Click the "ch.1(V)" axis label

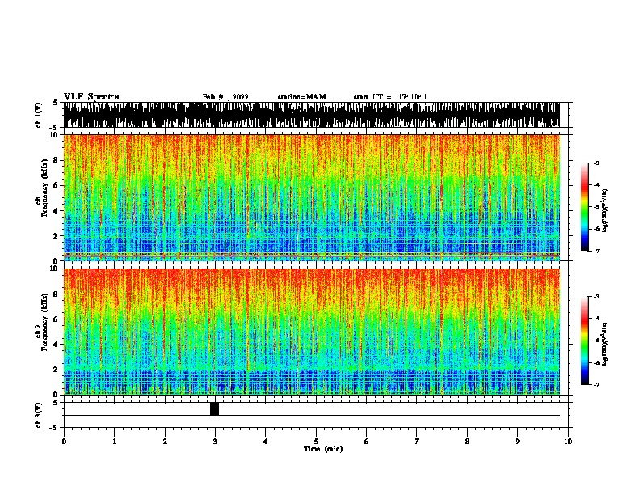pyautogui.click(x=39, y=115)
